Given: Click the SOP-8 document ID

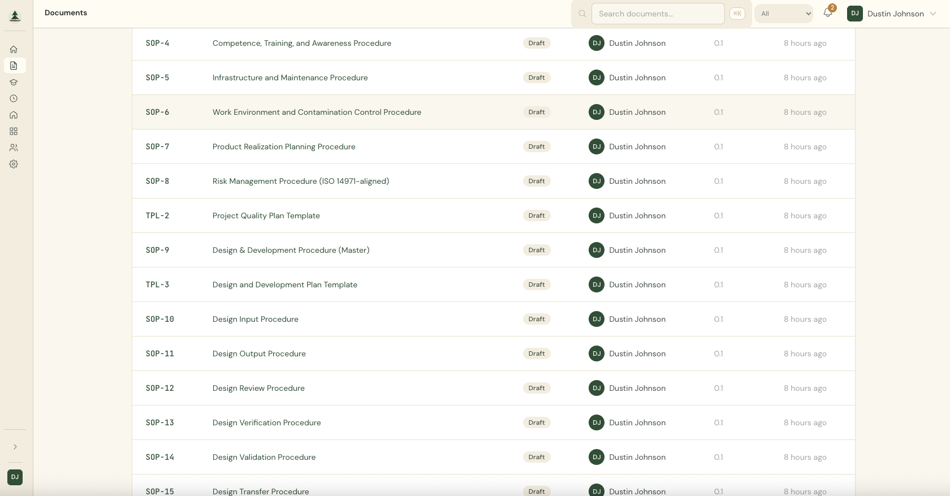Looking at the screenshot, I should [x=158, y=181].
